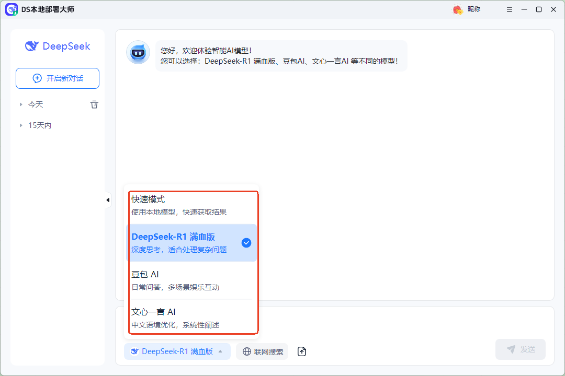Screen dimensions: 565x376
Task: Click the plus icon on 开启新对话 button
Action: point(37,78)
